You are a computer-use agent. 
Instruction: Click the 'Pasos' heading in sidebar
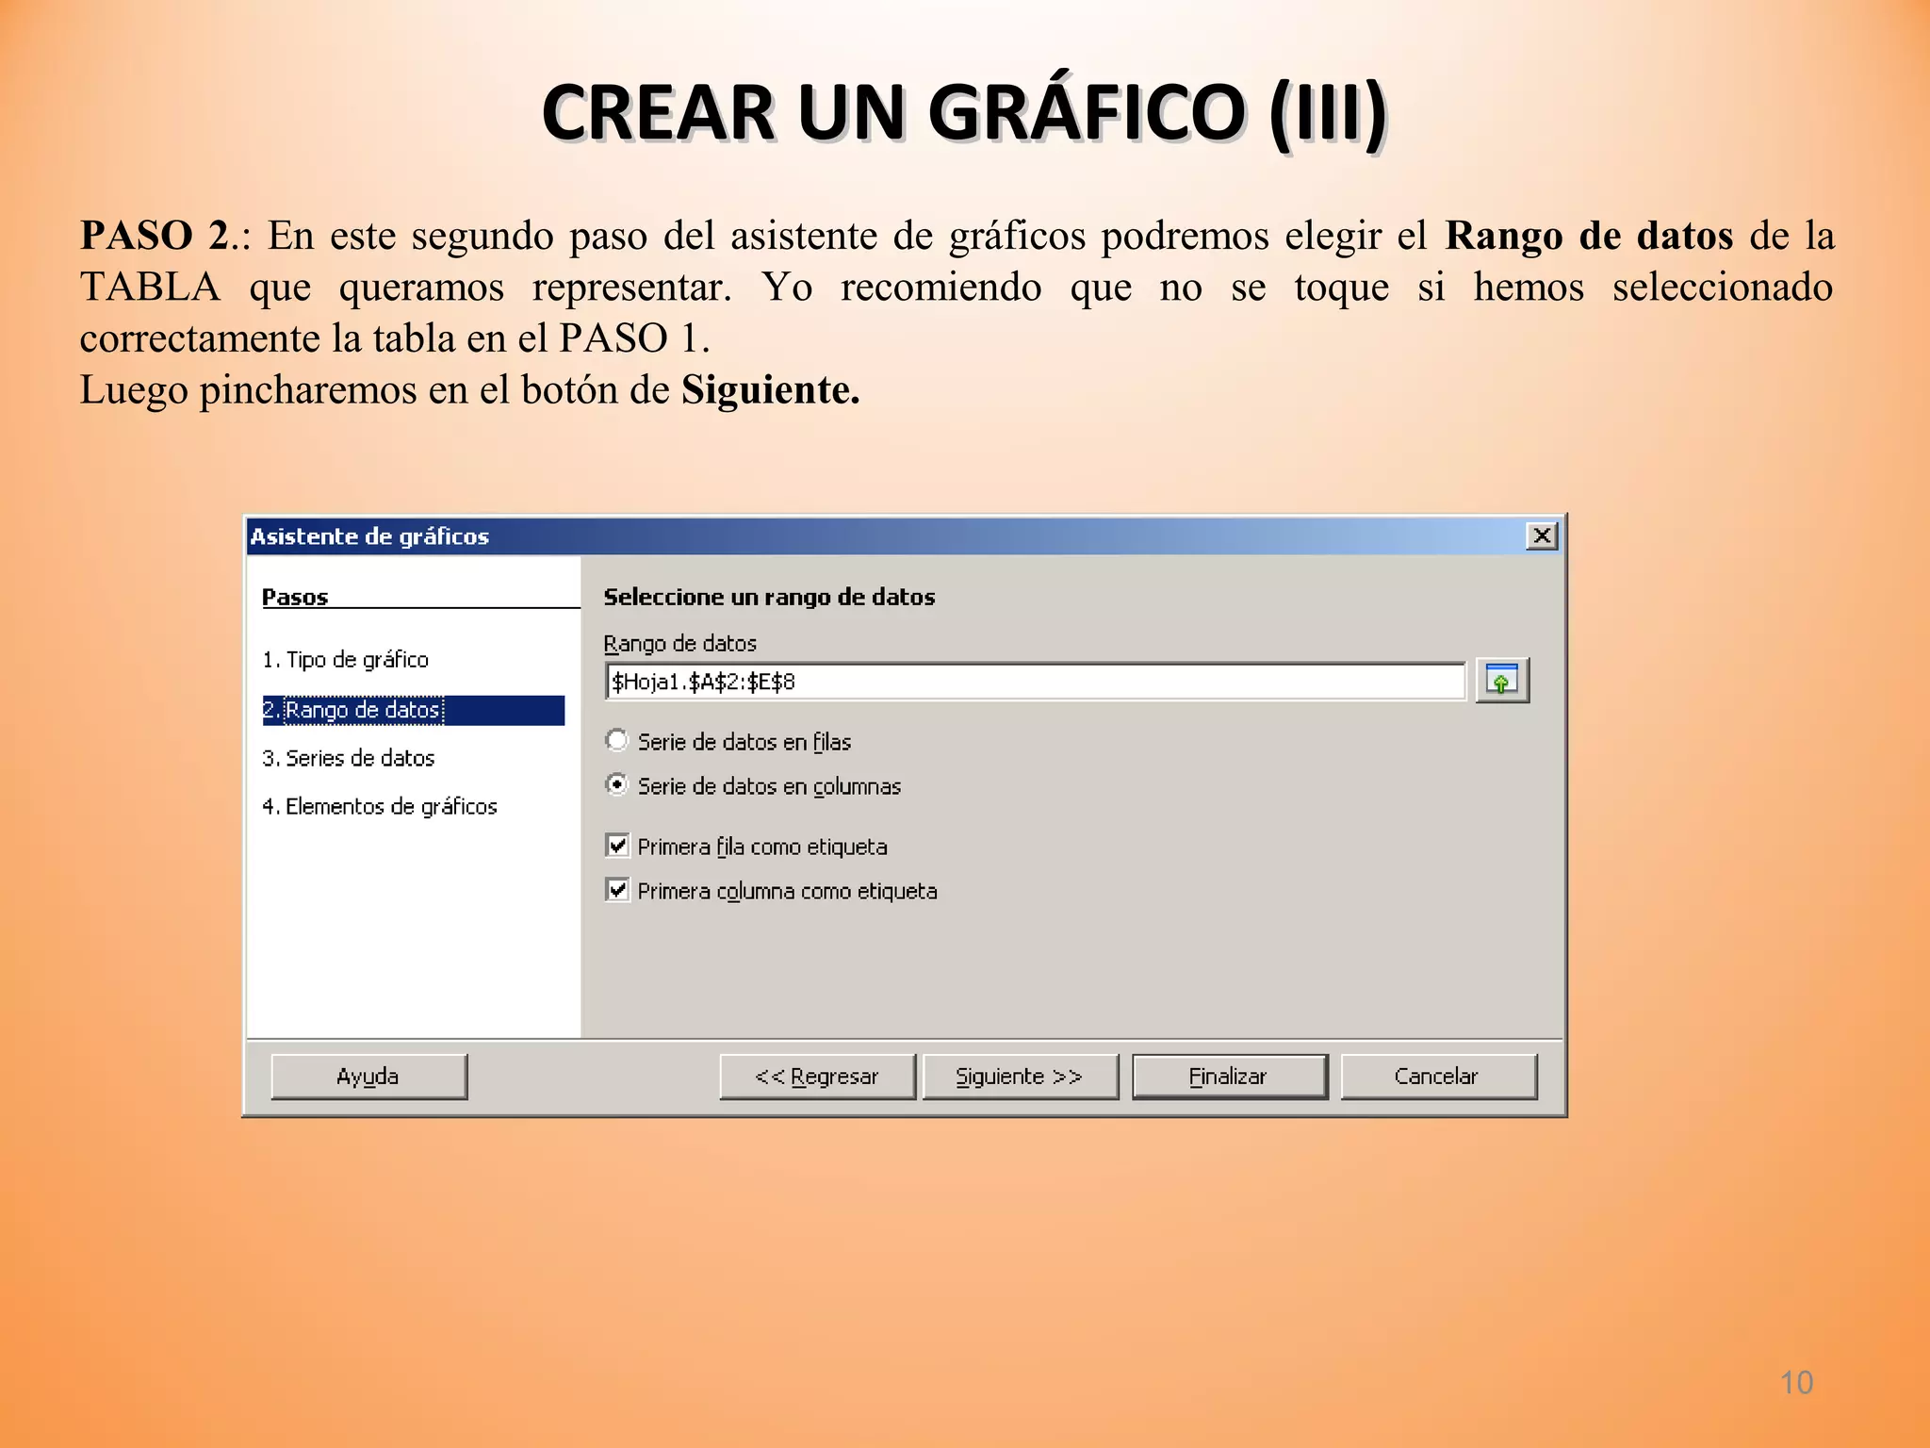click(295, 597)
